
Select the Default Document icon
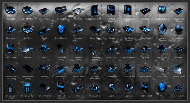pyautogui.click(x=111, y=10)
